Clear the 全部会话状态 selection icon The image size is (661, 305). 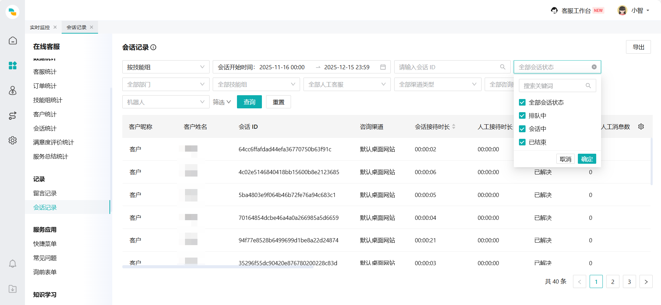tap(594, 67)
